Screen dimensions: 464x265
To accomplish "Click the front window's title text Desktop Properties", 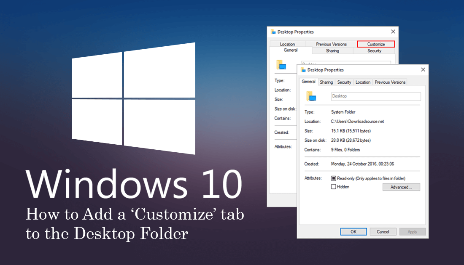I will [325, 70].
